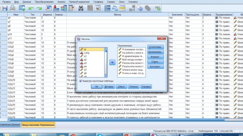Toggle the 'Вывести частотные таблицы' checkbox
Viewport: 243px width, 136px height.
pyautogui.click(x=81, y=81)
